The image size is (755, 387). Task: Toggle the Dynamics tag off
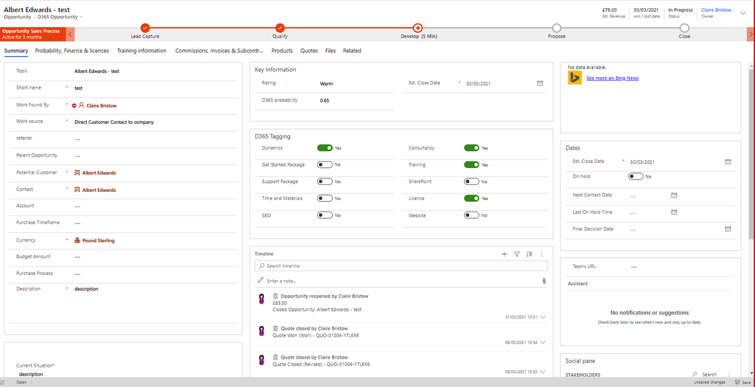pos(325,148)
